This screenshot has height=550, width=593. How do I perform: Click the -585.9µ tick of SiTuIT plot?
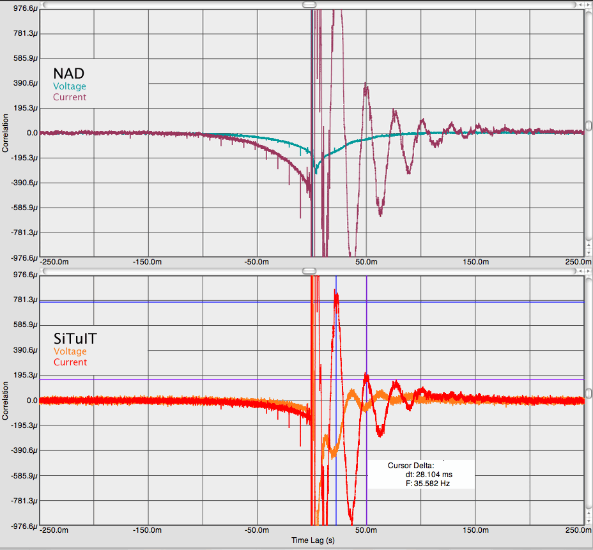tap(24, 476)
